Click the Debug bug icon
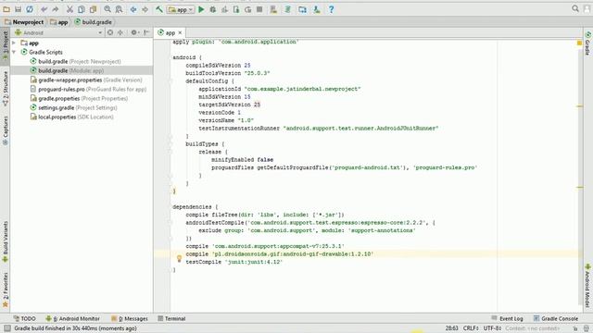 pos(213,9)
